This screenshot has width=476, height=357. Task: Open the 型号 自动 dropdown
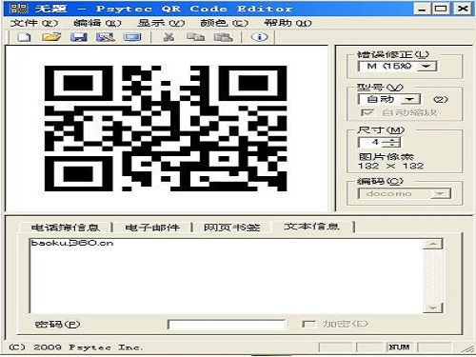[x=409, y=99]
